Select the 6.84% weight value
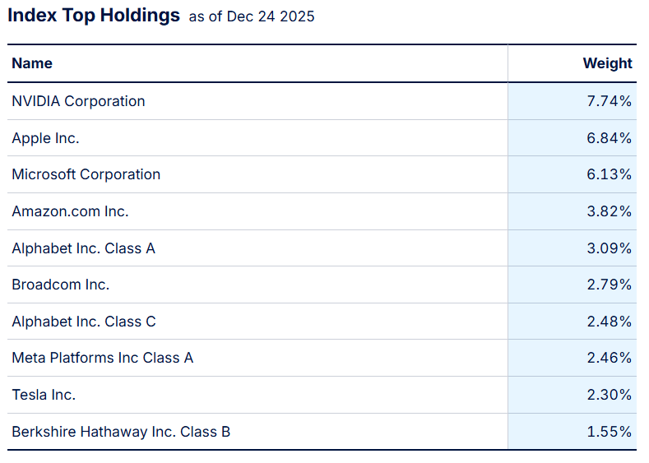This screenshot has height=463, width=649. coord(609,138)
